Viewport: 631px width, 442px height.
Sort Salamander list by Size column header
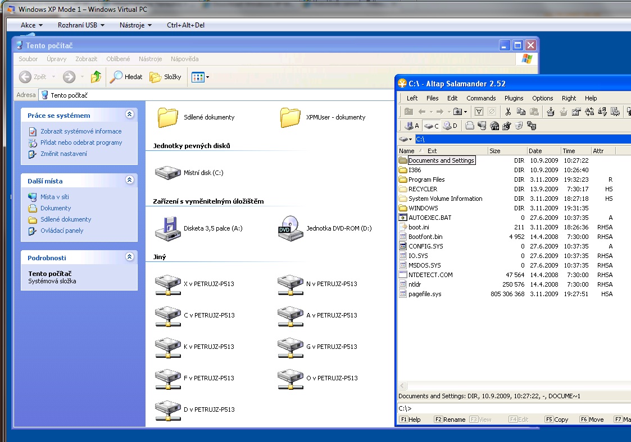[507, 151]
